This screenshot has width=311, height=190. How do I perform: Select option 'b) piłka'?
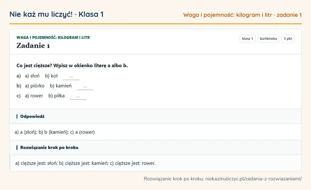[57, 96]
